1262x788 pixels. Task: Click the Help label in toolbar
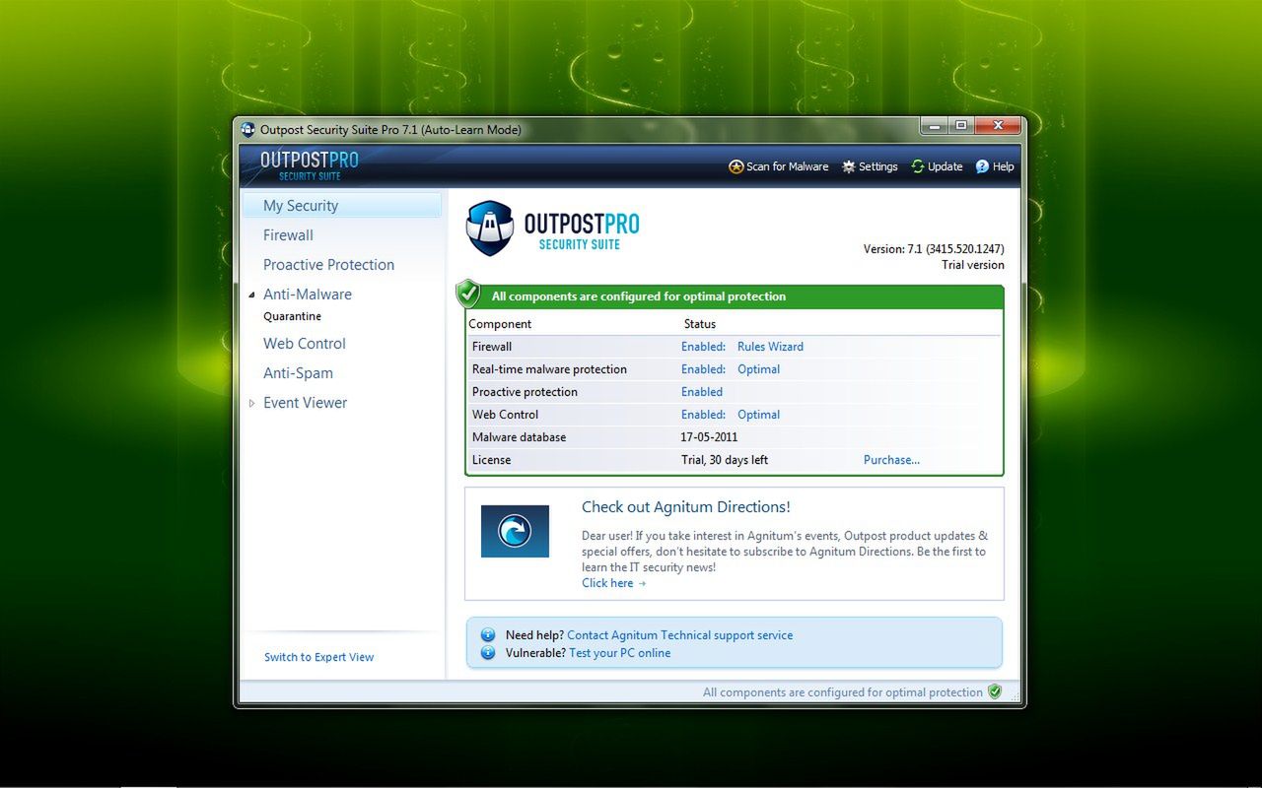pyautogui.click(x=1003, y=166)
